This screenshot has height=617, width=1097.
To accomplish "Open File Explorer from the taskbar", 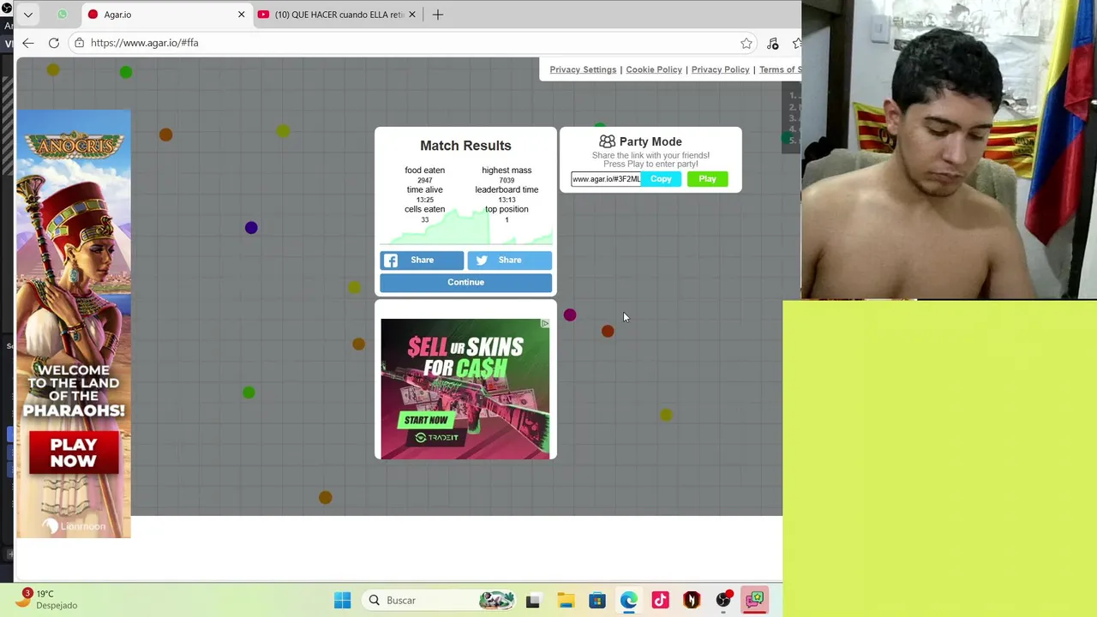I will pyautogui.click(x=566, y=601).
